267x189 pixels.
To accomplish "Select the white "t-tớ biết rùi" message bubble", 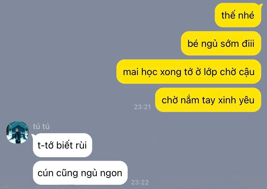I will click(x=63, y=145).
